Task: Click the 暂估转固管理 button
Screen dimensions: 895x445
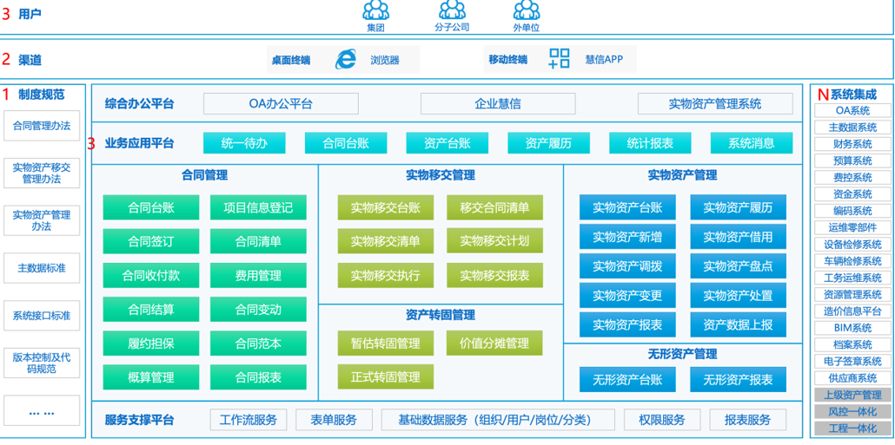Action: [x=379, y=343]
